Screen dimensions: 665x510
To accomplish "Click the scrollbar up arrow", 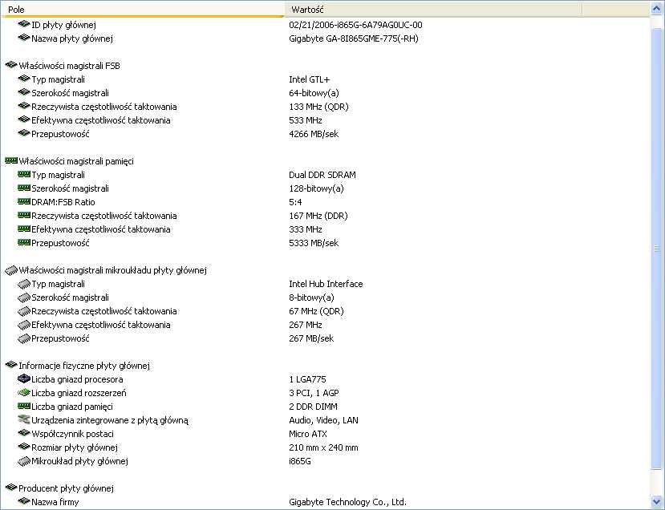I will (656, 10).
